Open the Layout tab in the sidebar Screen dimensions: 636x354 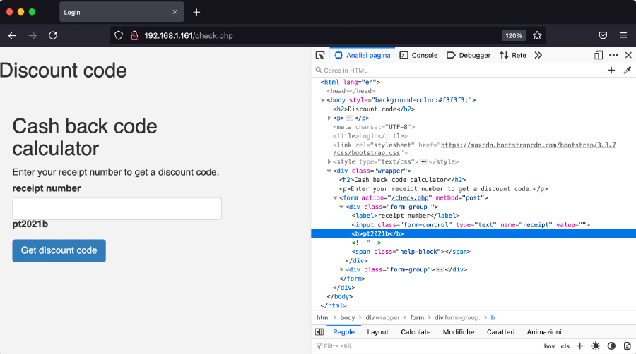click(x=377, y=331)
